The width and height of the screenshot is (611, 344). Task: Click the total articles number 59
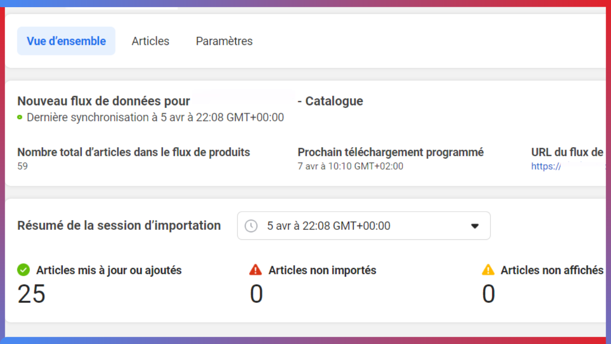point(22,166)
